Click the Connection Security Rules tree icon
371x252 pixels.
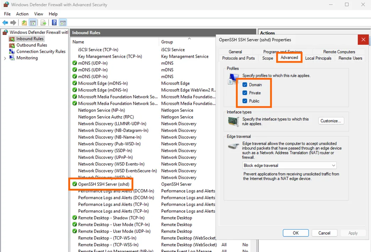click(x=12, y=51)
